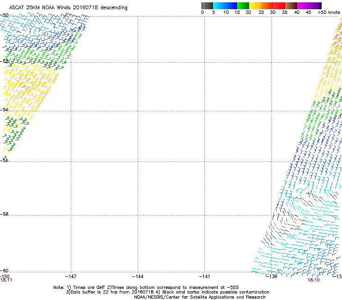342x300 pixels.
Task: Click the cyan-blue 5-15 knots color segment
Action: click(x=225, y=6)
